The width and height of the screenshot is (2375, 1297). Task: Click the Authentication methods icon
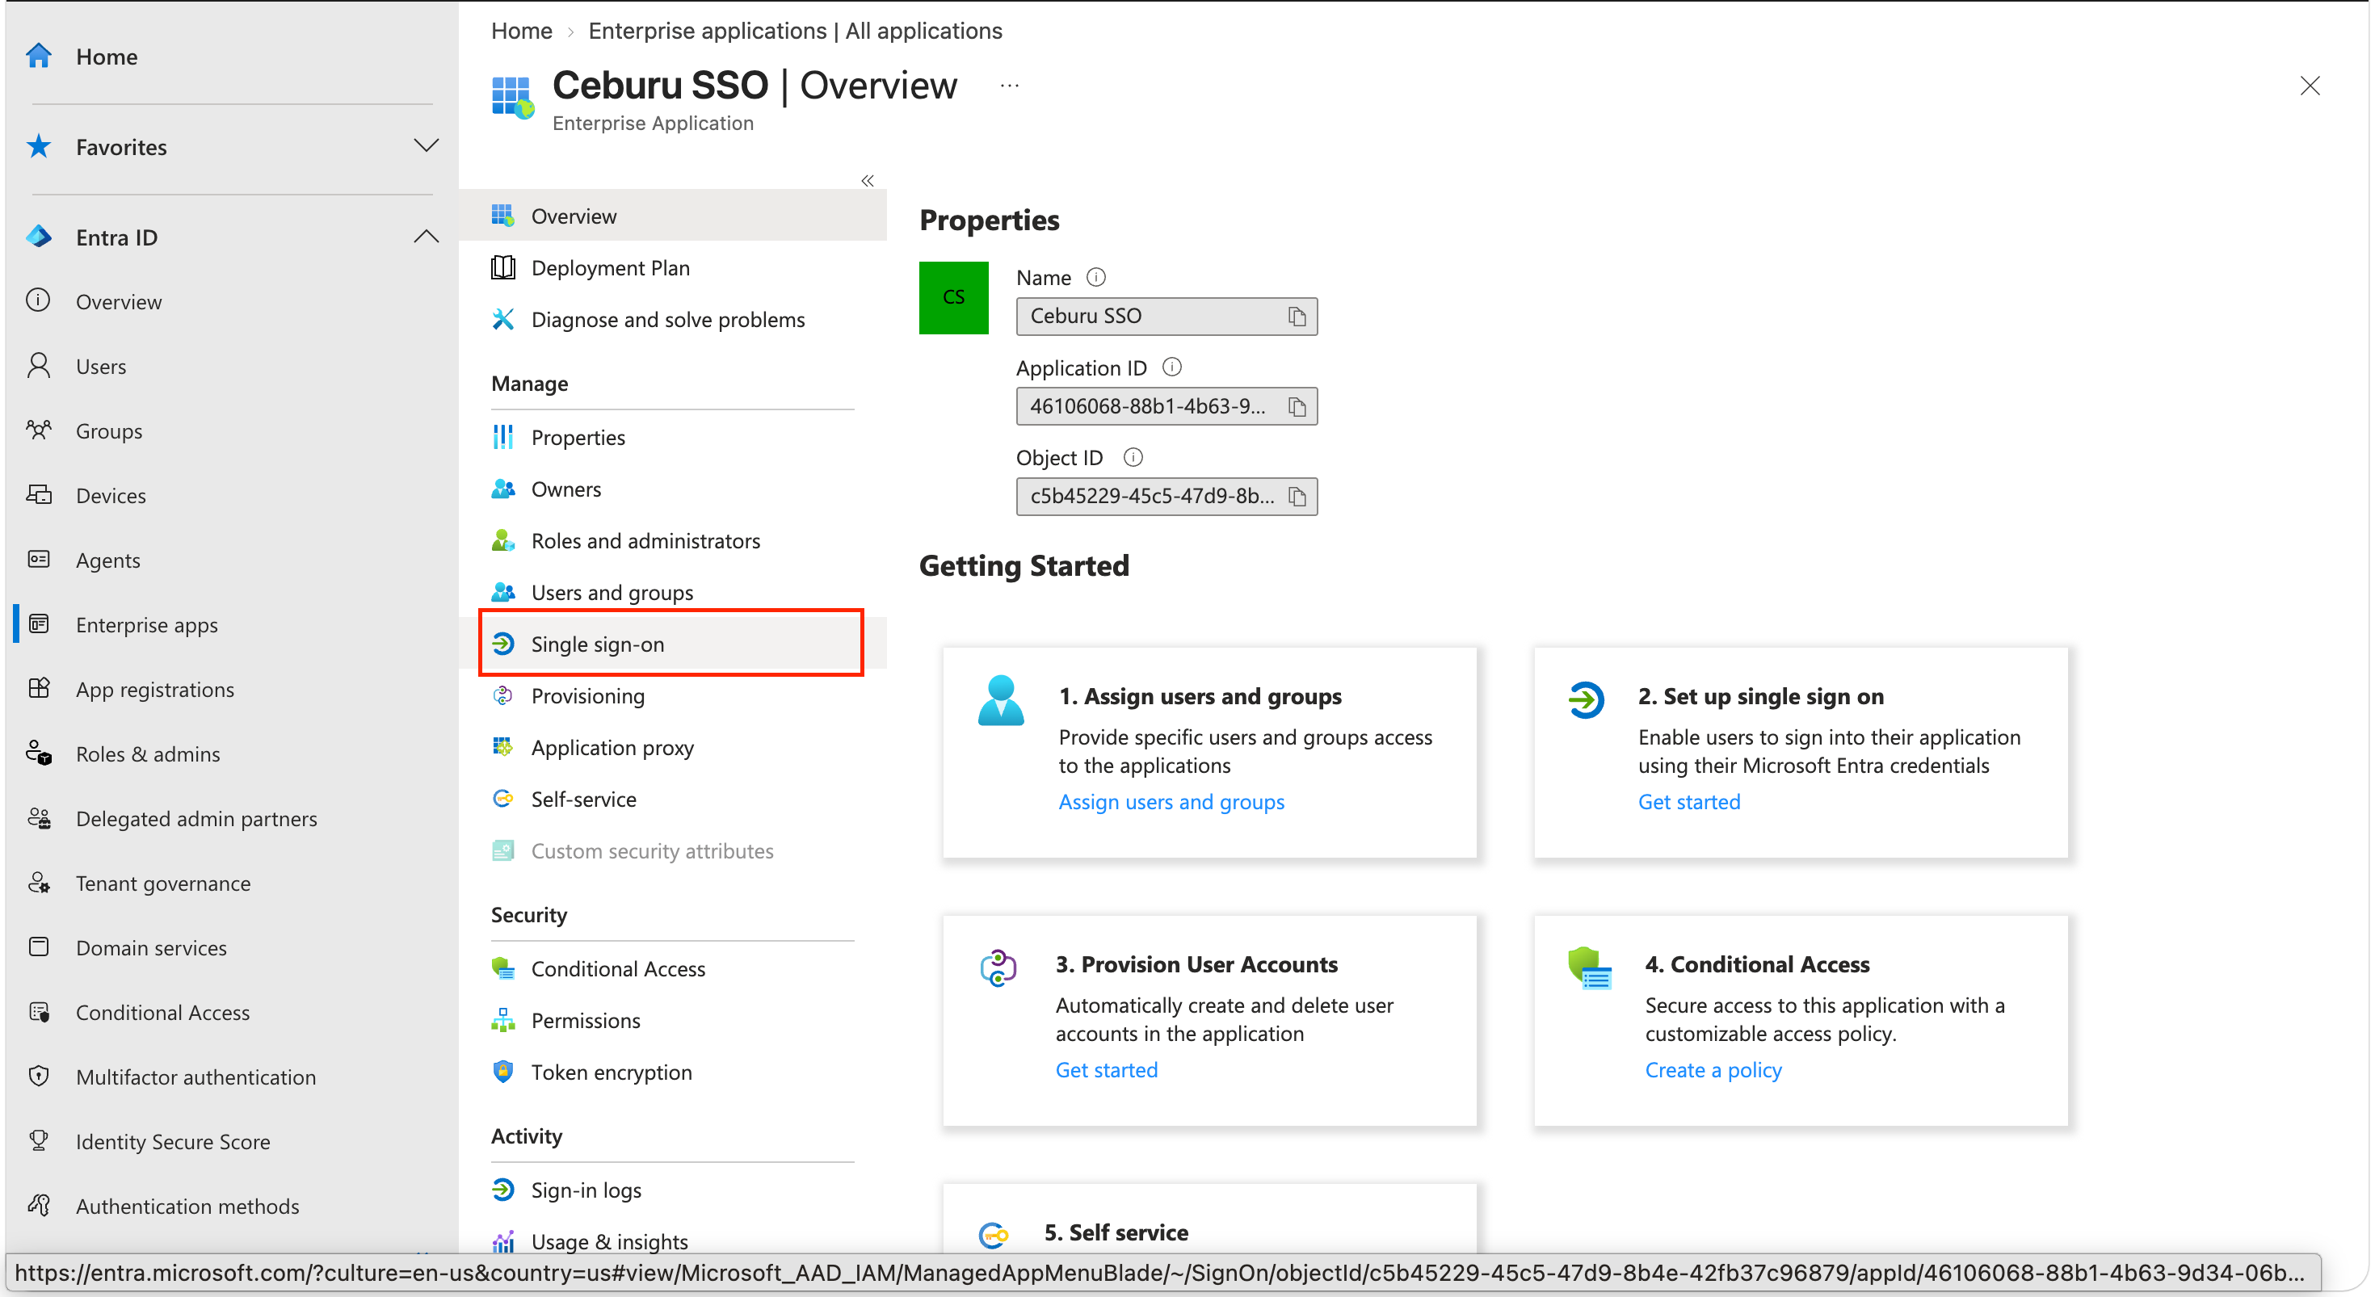(x=39, y=1205)
